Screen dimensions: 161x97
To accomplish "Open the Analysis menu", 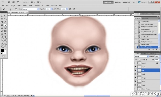I will (37, 6).
